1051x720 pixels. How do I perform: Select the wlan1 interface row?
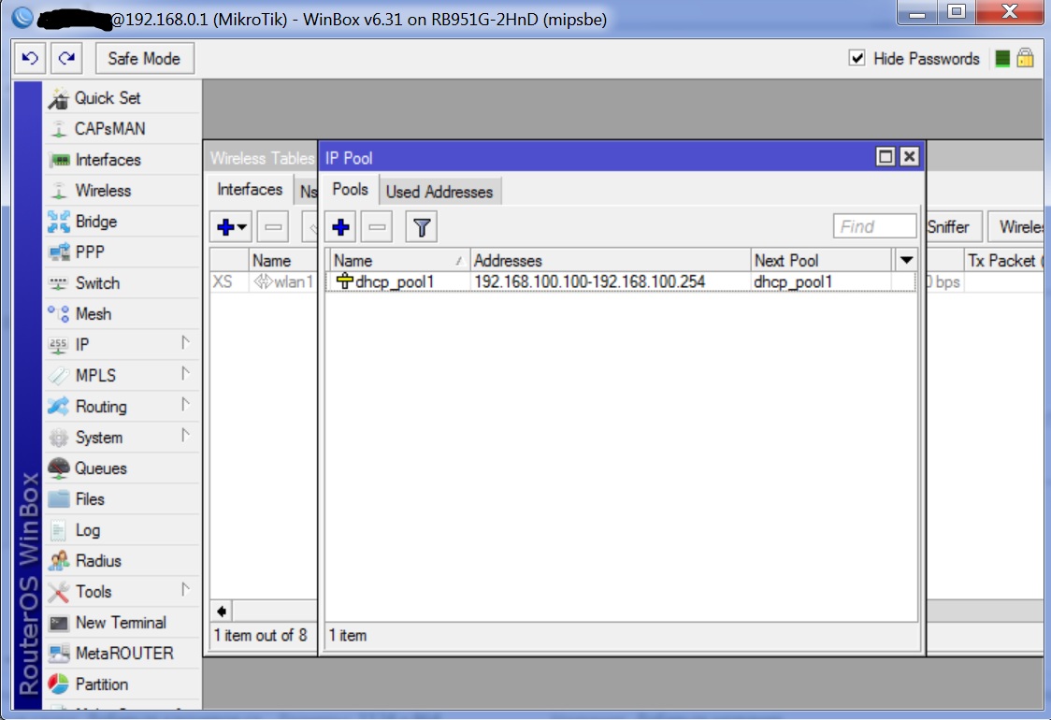click(x=264, y=281)
